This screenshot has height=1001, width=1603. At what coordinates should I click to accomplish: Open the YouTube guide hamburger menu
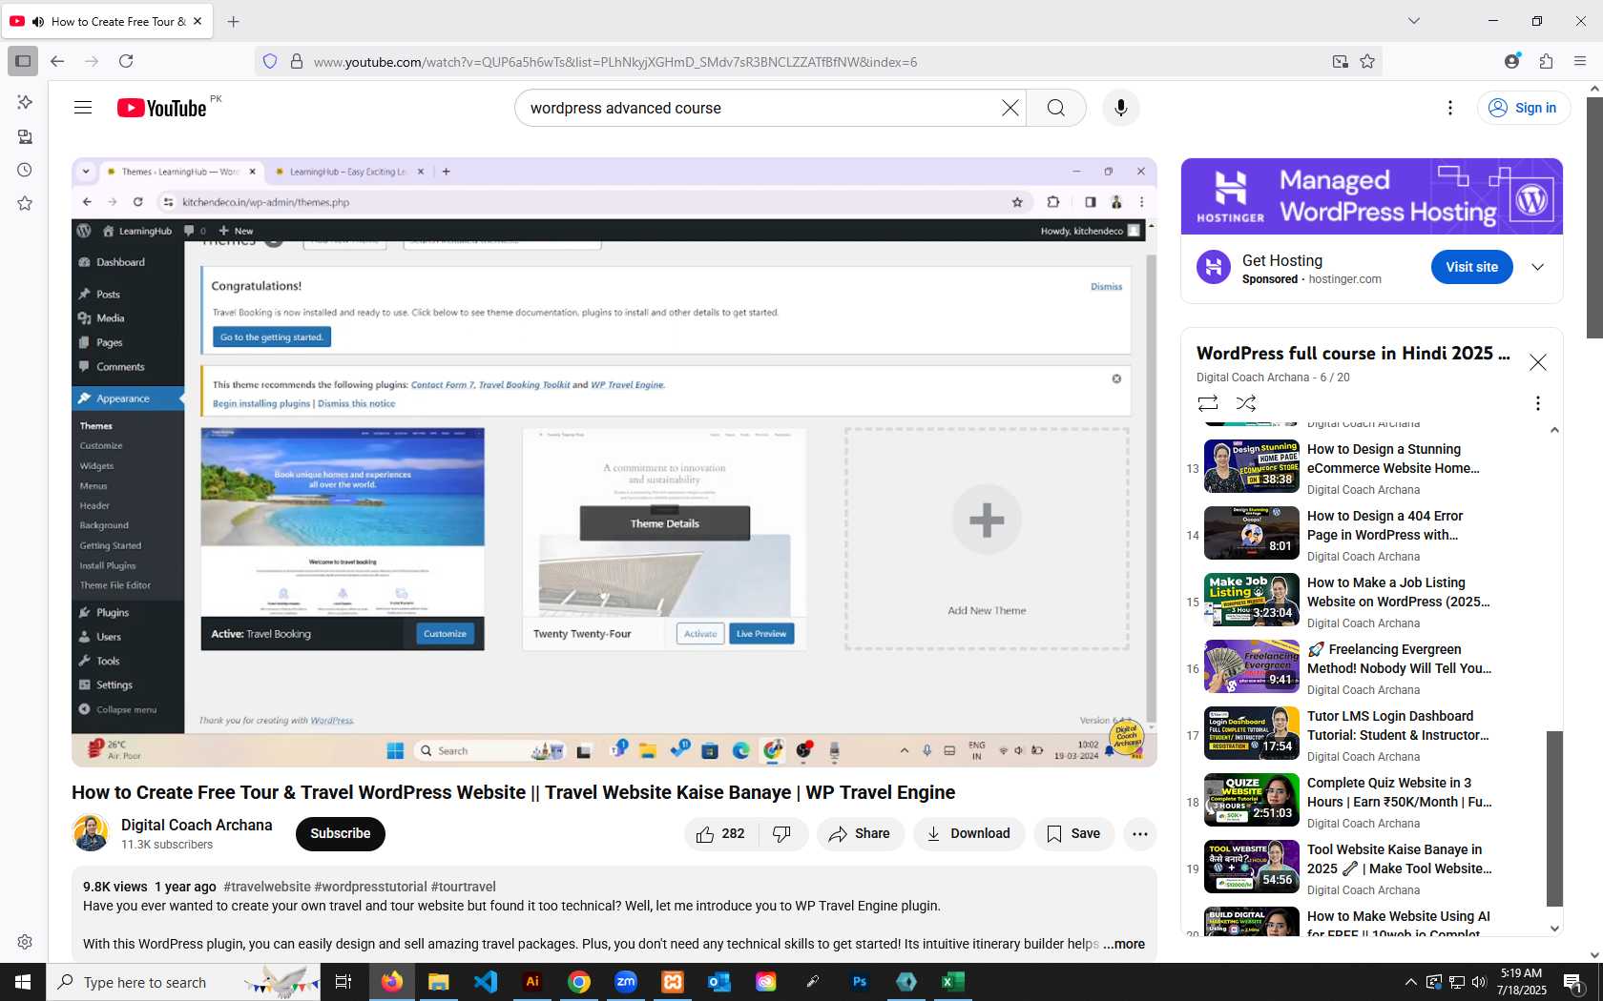83,108
